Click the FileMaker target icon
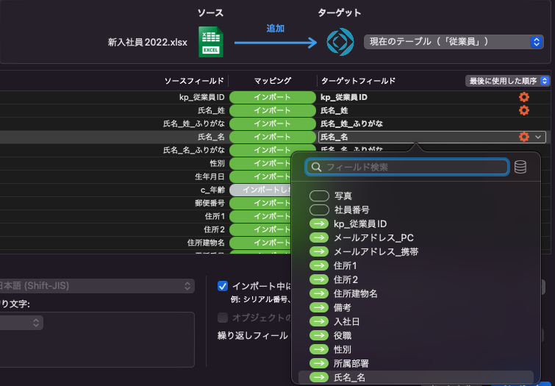 [340, 41]
